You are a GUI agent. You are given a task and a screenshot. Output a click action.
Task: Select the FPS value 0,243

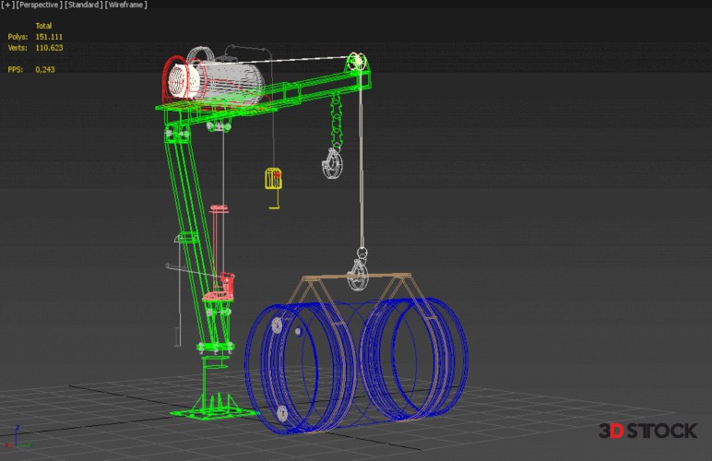(x=45, y=69)
